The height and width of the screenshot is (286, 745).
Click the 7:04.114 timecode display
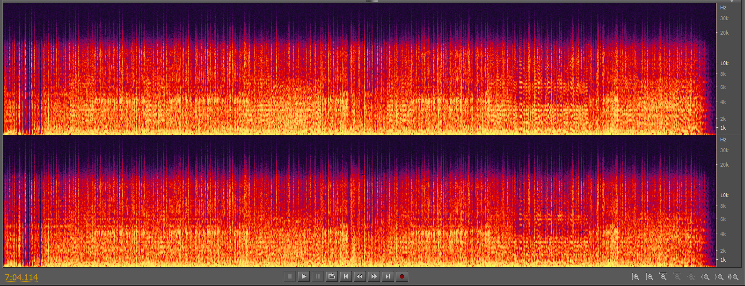22,278
